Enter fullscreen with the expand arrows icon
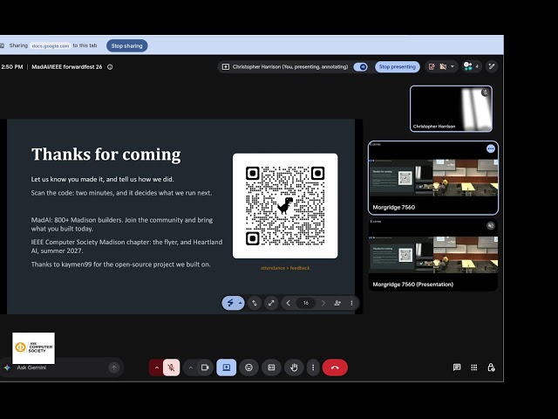The image size is (558, 419). pyautogui.click(x=271, y=303)
